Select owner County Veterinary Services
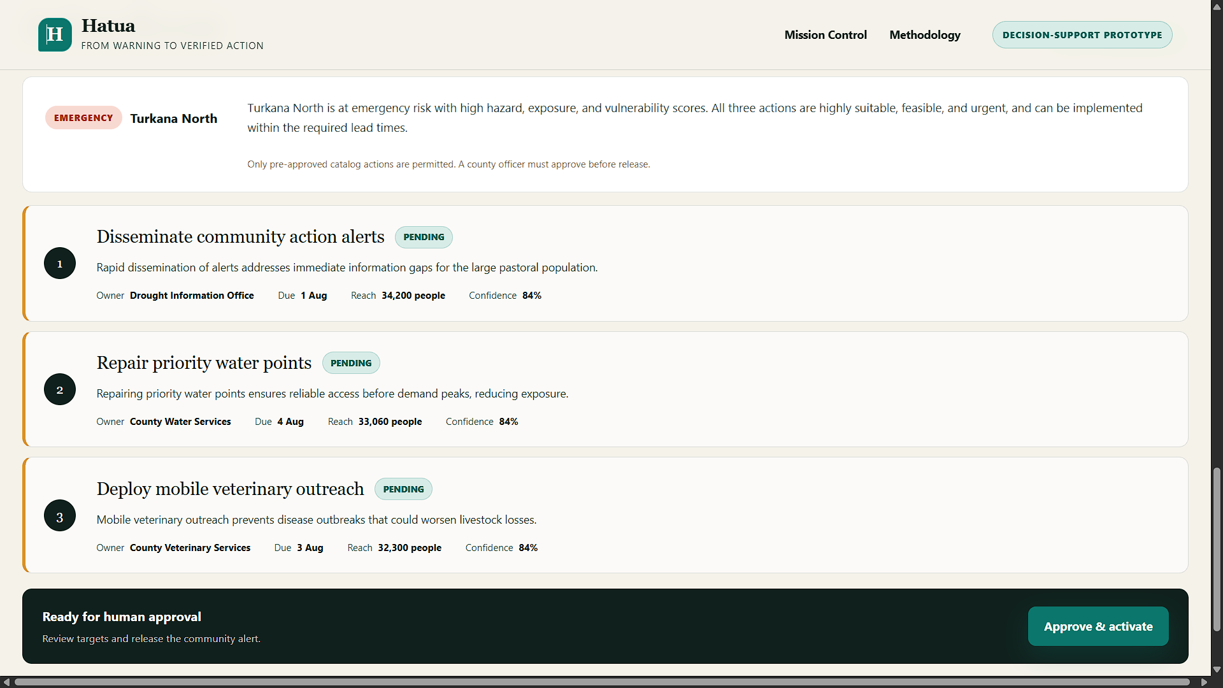Viewport: 1223px width, 688px height. point(190,548)
